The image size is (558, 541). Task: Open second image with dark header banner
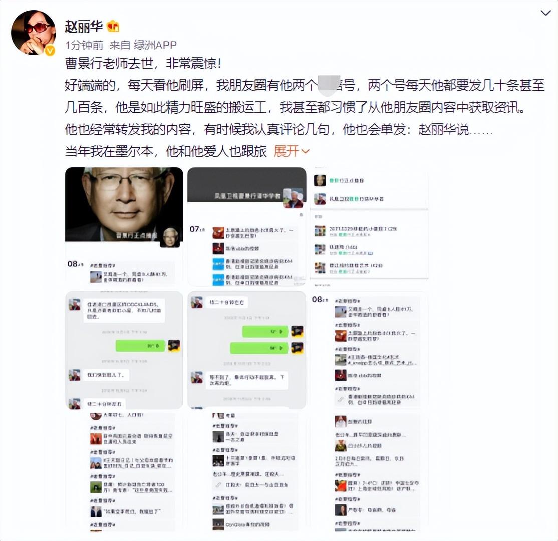click(x=246, y=226)
